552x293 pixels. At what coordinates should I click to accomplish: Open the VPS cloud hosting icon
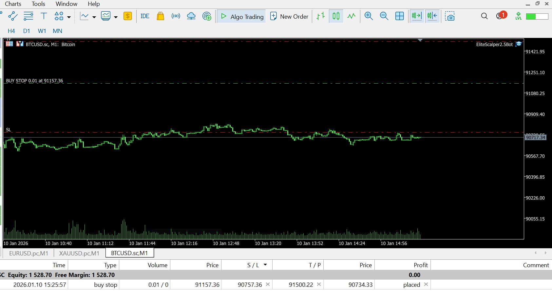click(x=191, y=16)
